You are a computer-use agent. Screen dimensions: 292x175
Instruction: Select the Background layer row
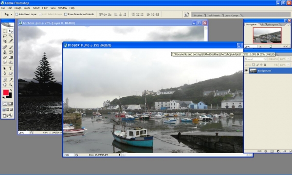268,70
